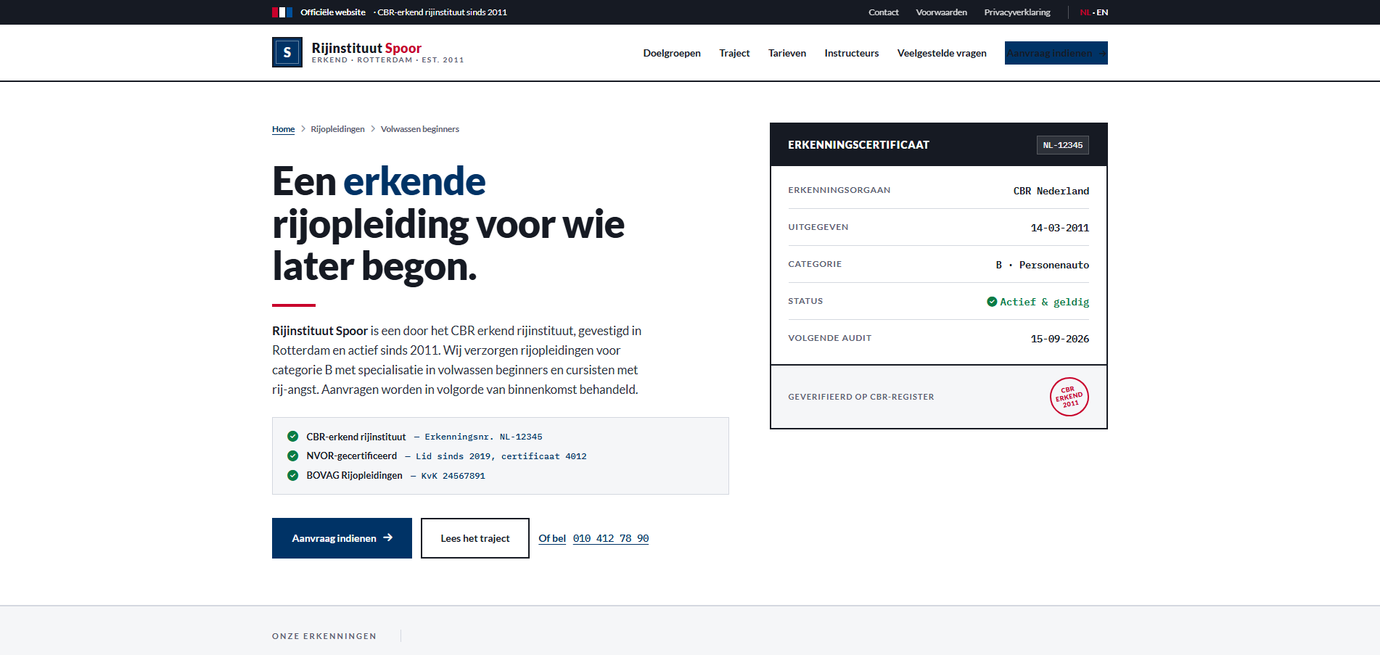The width and height of the screenshot is (1380, 655).
Task: Click the CATEGORIE label on the certificate
Action: tap(815, 264)
